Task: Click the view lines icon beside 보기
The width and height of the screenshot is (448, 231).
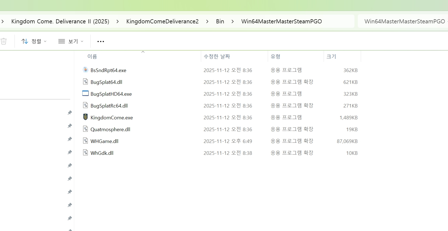Action: pos(62,41)
